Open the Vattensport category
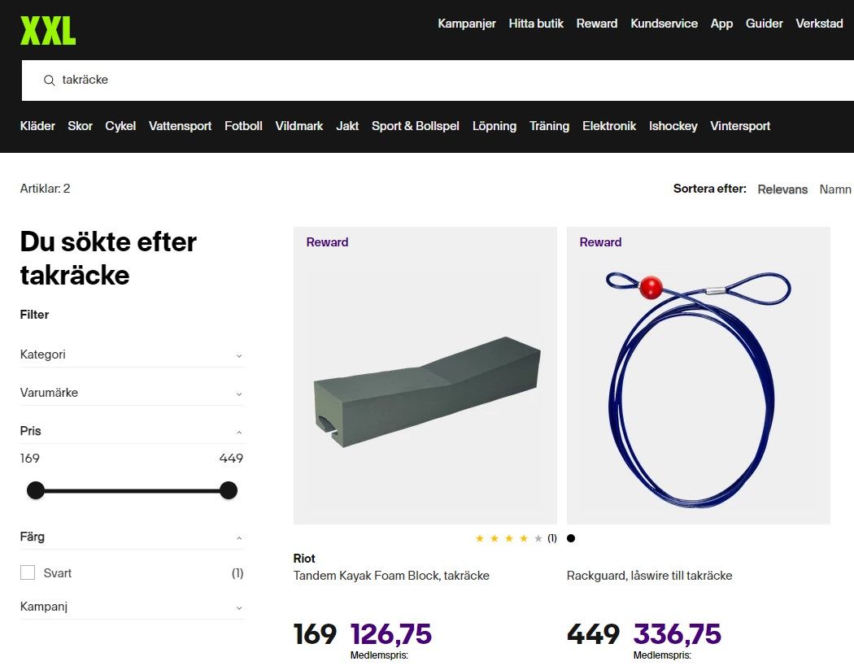The image size is (854, 670). click(180, 126)
